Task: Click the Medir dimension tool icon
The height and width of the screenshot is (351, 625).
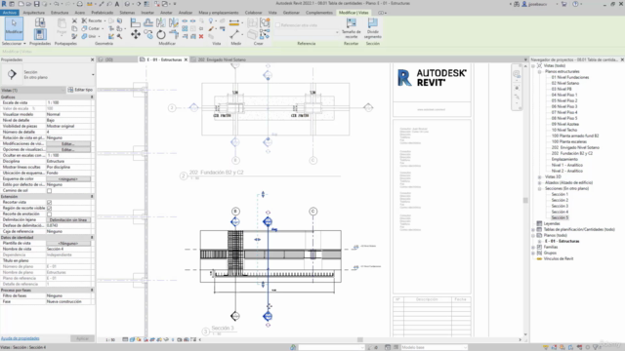Action: coord(234,22)
